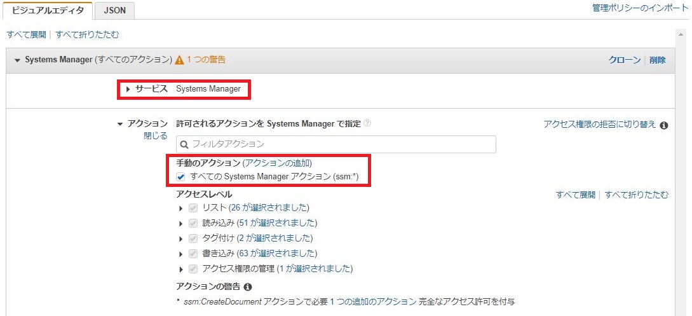
Task: Expand the アクセス権限の管理 arrow
Action: [x=180, y=269]
